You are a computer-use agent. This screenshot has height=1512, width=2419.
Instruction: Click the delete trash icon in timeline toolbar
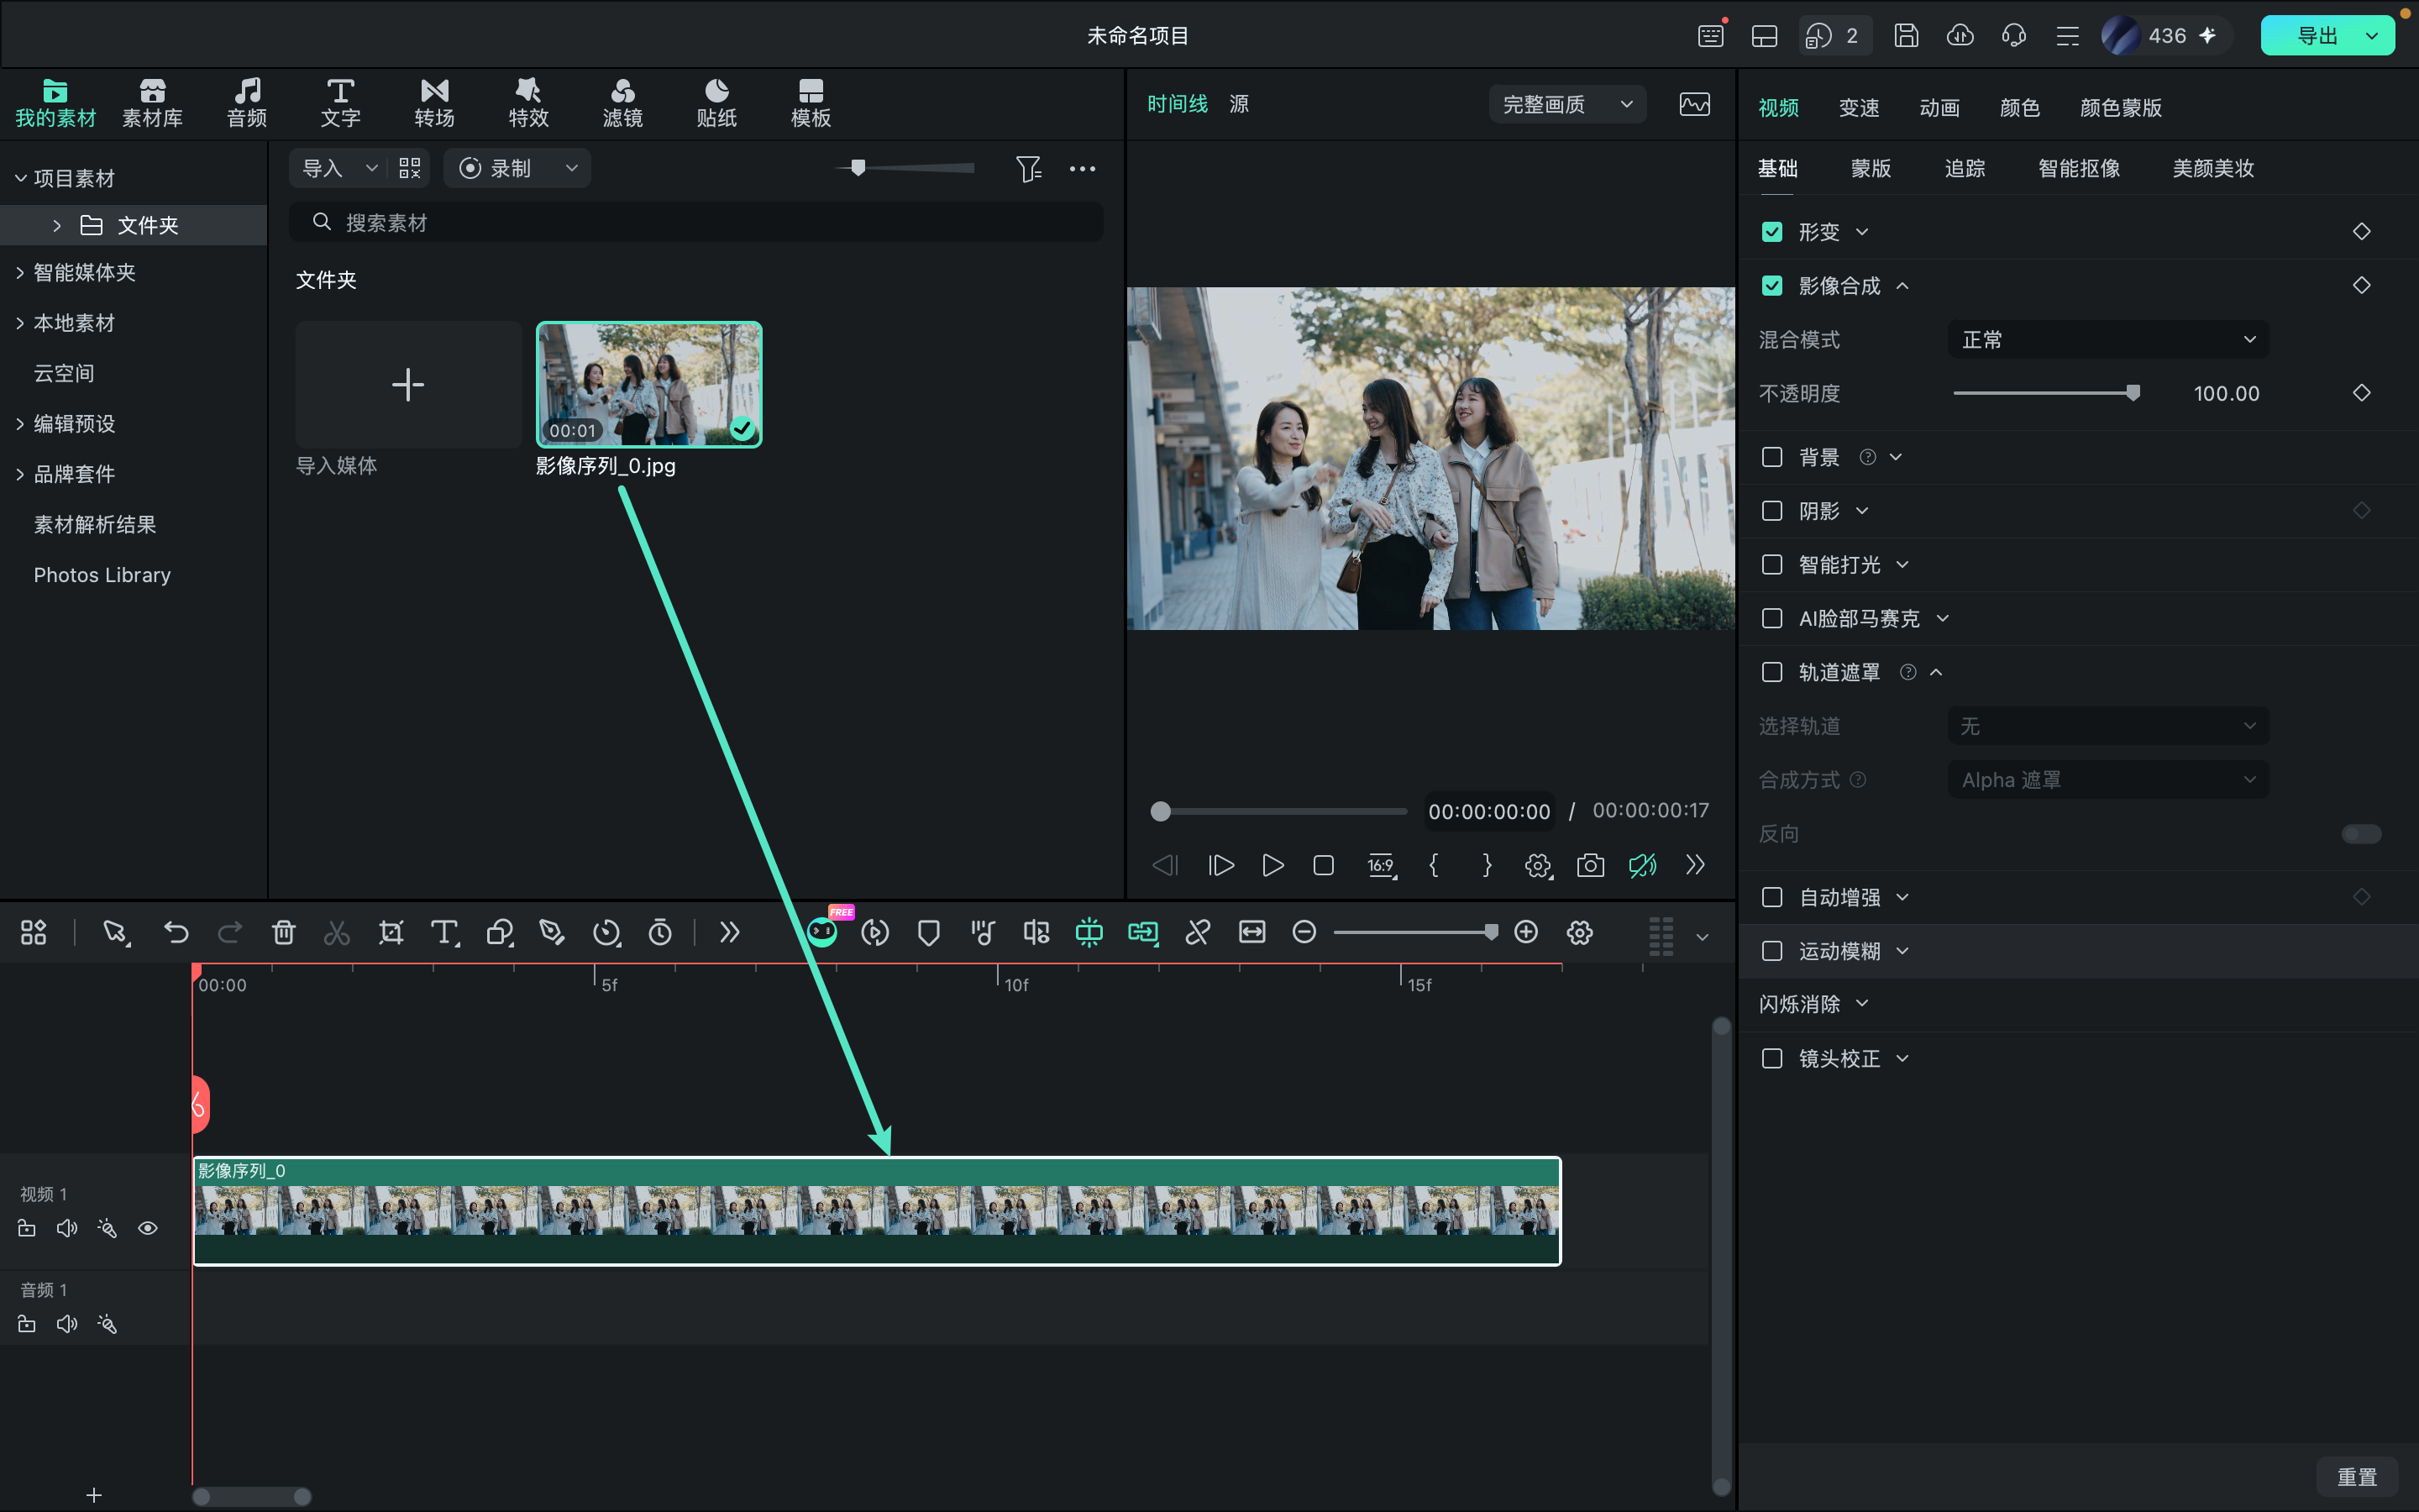[283, 932]
